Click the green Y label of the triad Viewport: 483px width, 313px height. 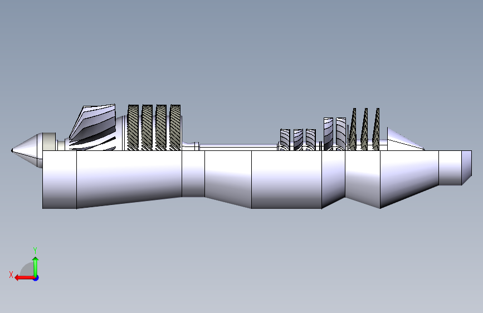point(35,251)
